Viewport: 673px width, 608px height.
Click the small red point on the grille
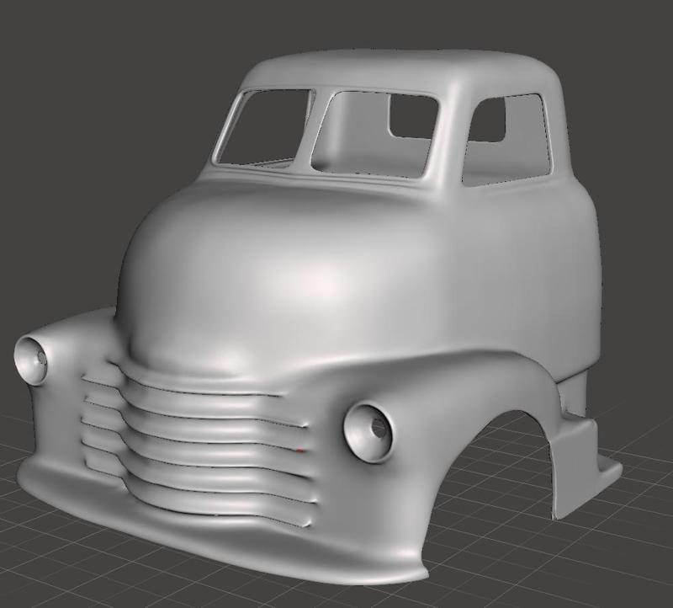tap(299, 451)
